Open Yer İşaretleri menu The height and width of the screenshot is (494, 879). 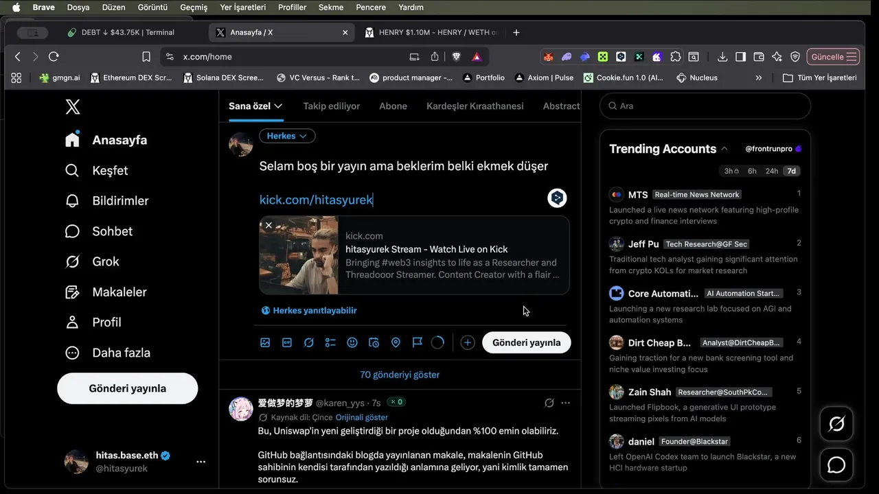click(242, 8)
